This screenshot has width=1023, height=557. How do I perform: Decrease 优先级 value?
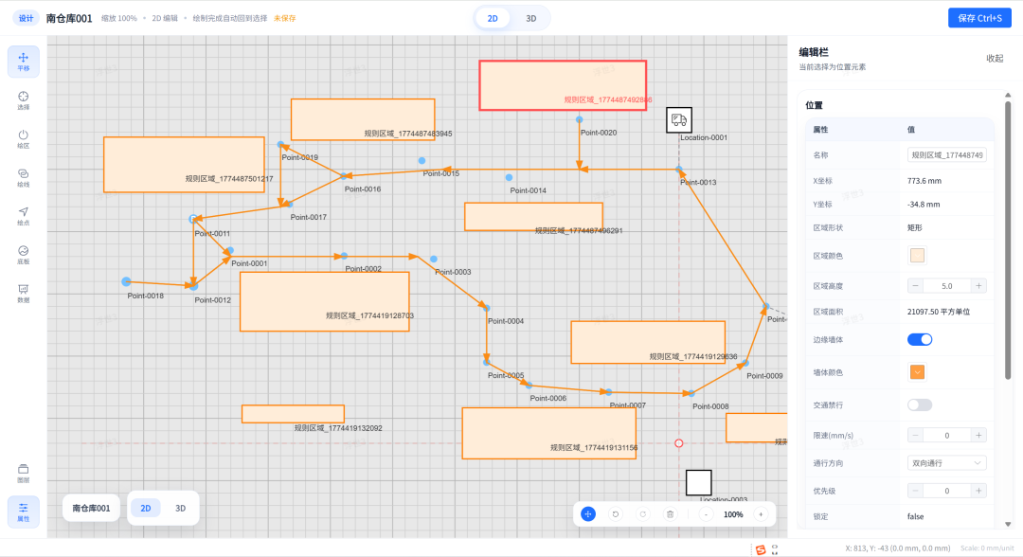[915, 491]
